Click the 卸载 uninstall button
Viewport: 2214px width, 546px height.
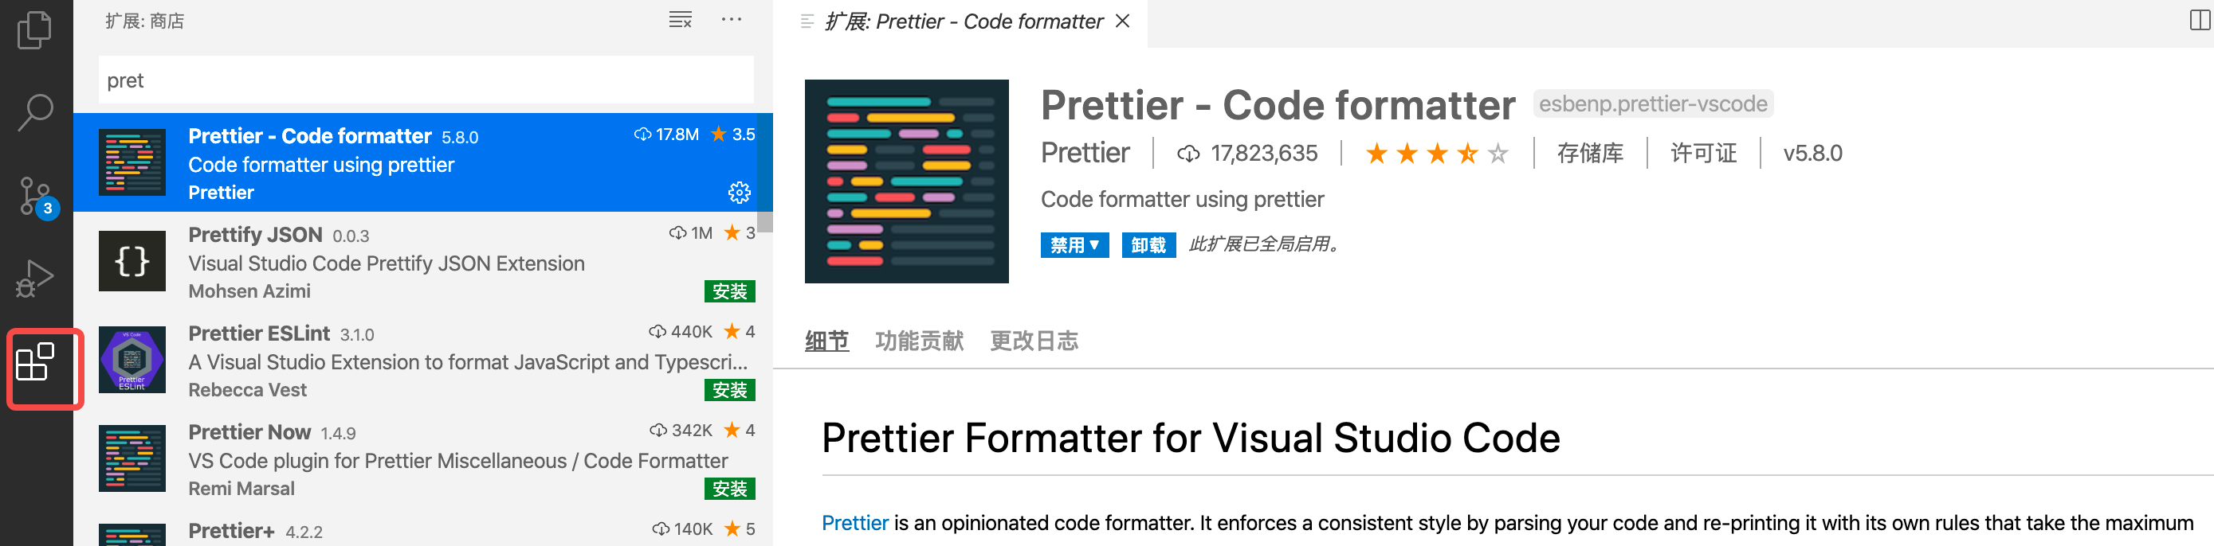(x=1148, y=244)
